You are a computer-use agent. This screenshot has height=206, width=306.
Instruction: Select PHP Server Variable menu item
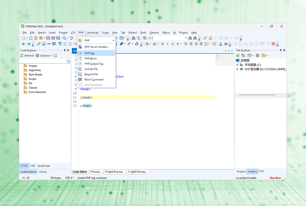pos(97,47)
